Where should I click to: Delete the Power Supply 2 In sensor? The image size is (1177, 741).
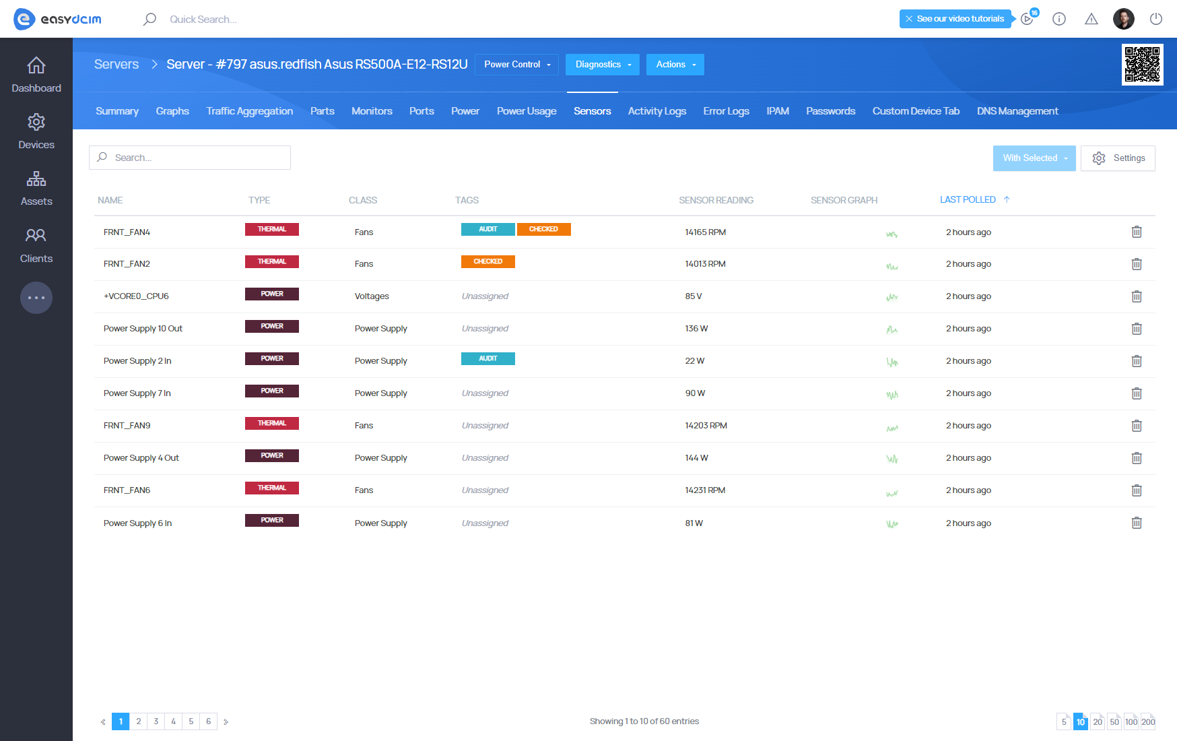point(1137,361)
